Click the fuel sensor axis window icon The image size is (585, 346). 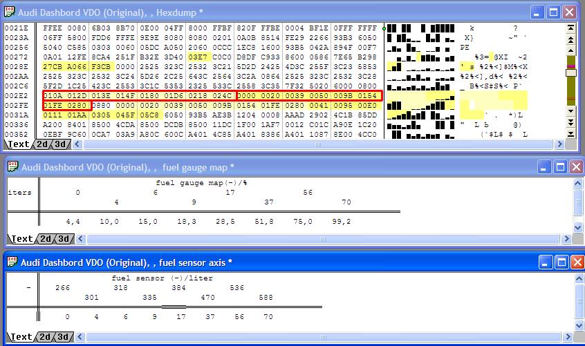click(x=12, y=262)
